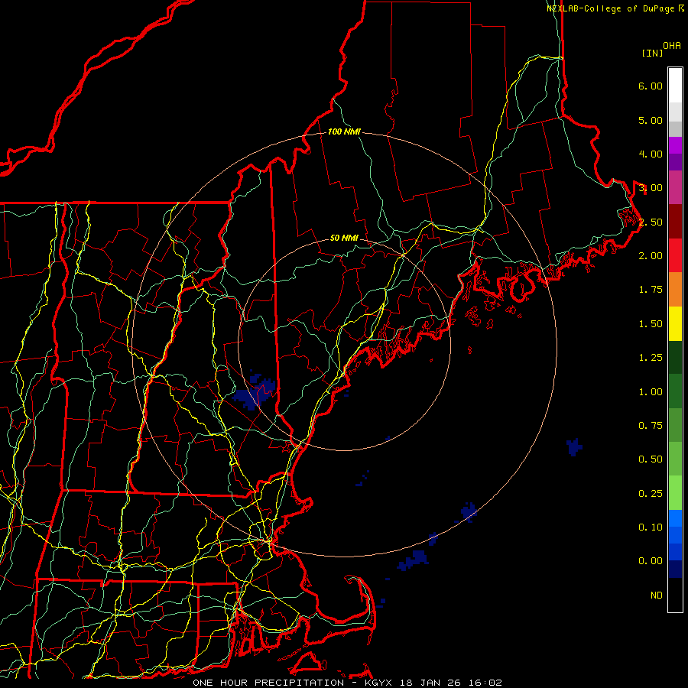Click the 3.00 legend value
Viewport: 688px width, 688px height.
click(x=651, y=188)
